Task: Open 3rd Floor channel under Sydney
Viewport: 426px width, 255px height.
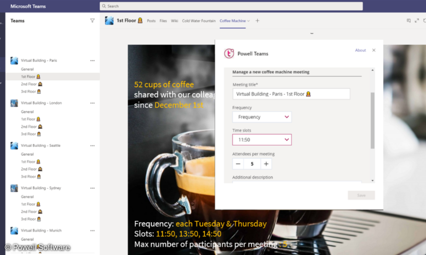Action: click(31, 219)
